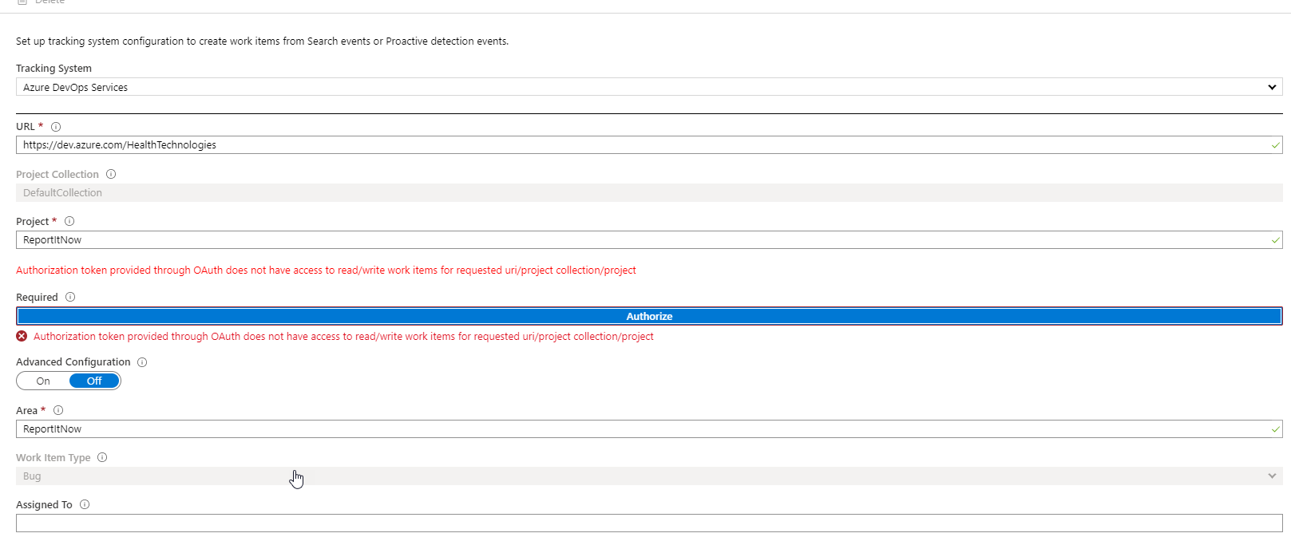
Task: Click the green checkmark in the URL field
Action: (1275, 145)
